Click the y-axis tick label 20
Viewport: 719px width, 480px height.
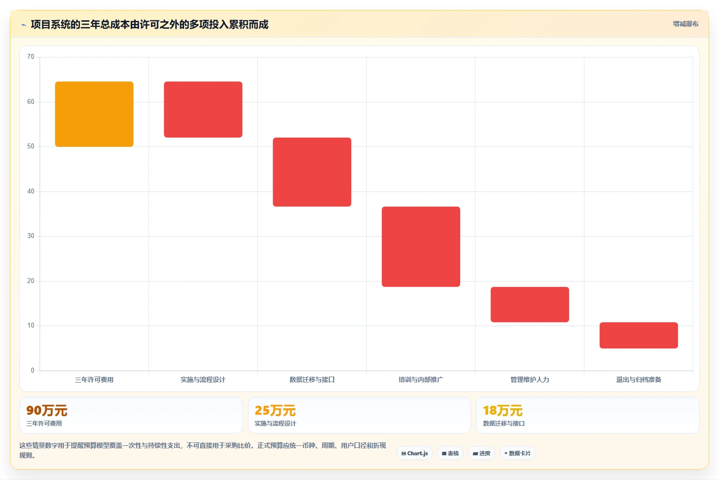tap(31, 281)
